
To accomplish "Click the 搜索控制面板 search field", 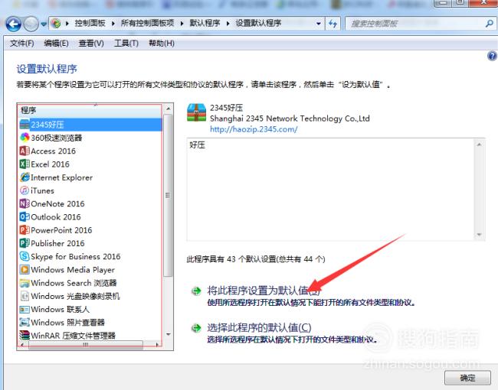I will click(414, 24).
